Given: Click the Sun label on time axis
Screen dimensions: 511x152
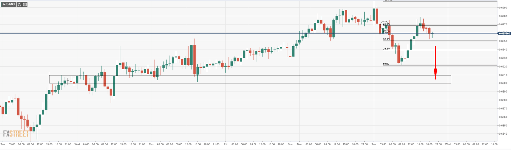Looking at the screenshot, I should 290,144.
